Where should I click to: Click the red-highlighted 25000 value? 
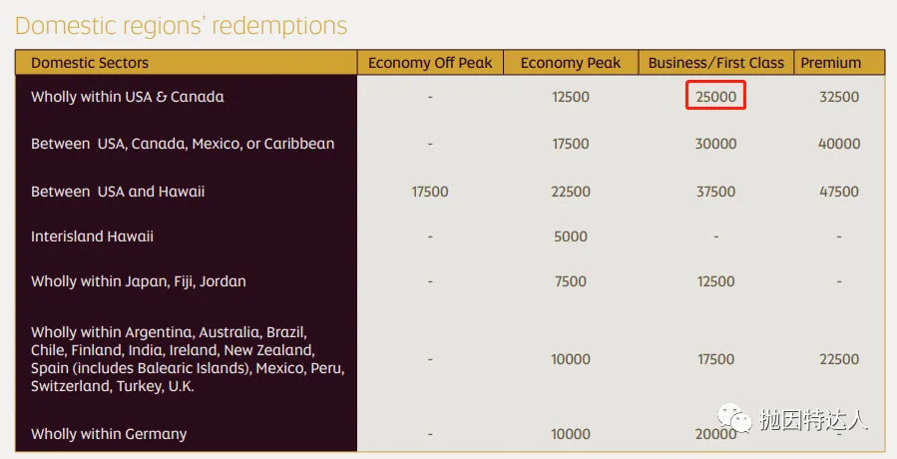715,96
